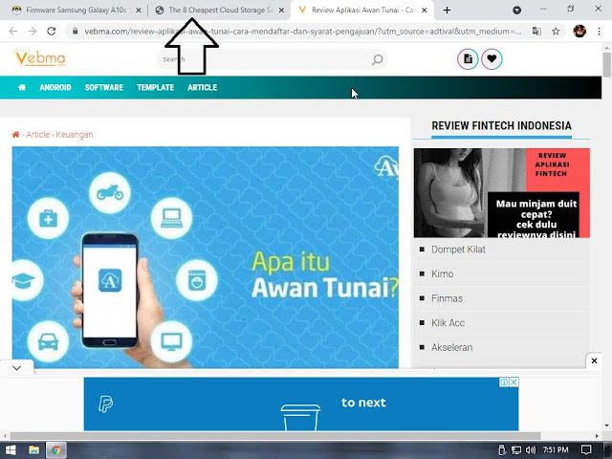
Task: Click PayPal ad banner
Action: [x=301, y=404]
